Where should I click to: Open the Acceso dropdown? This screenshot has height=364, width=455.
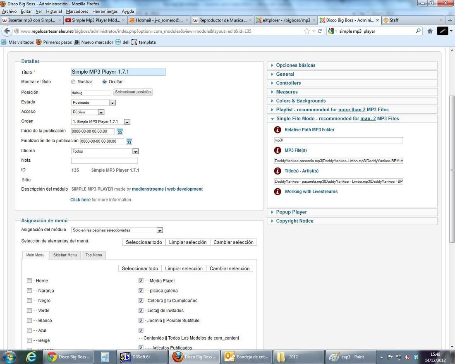click(x=88, y=112)
